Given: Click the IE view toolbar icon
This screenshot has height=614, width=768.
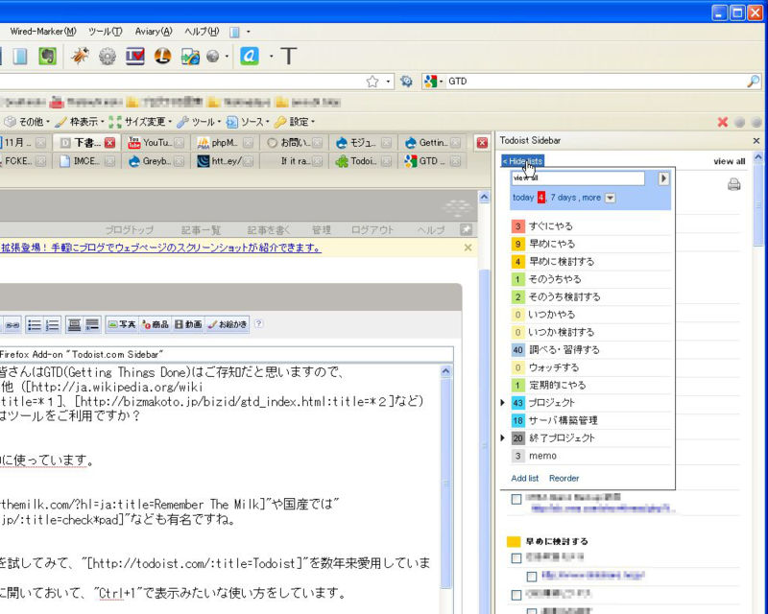Looking at the screenshot, I should pos(190,57).
